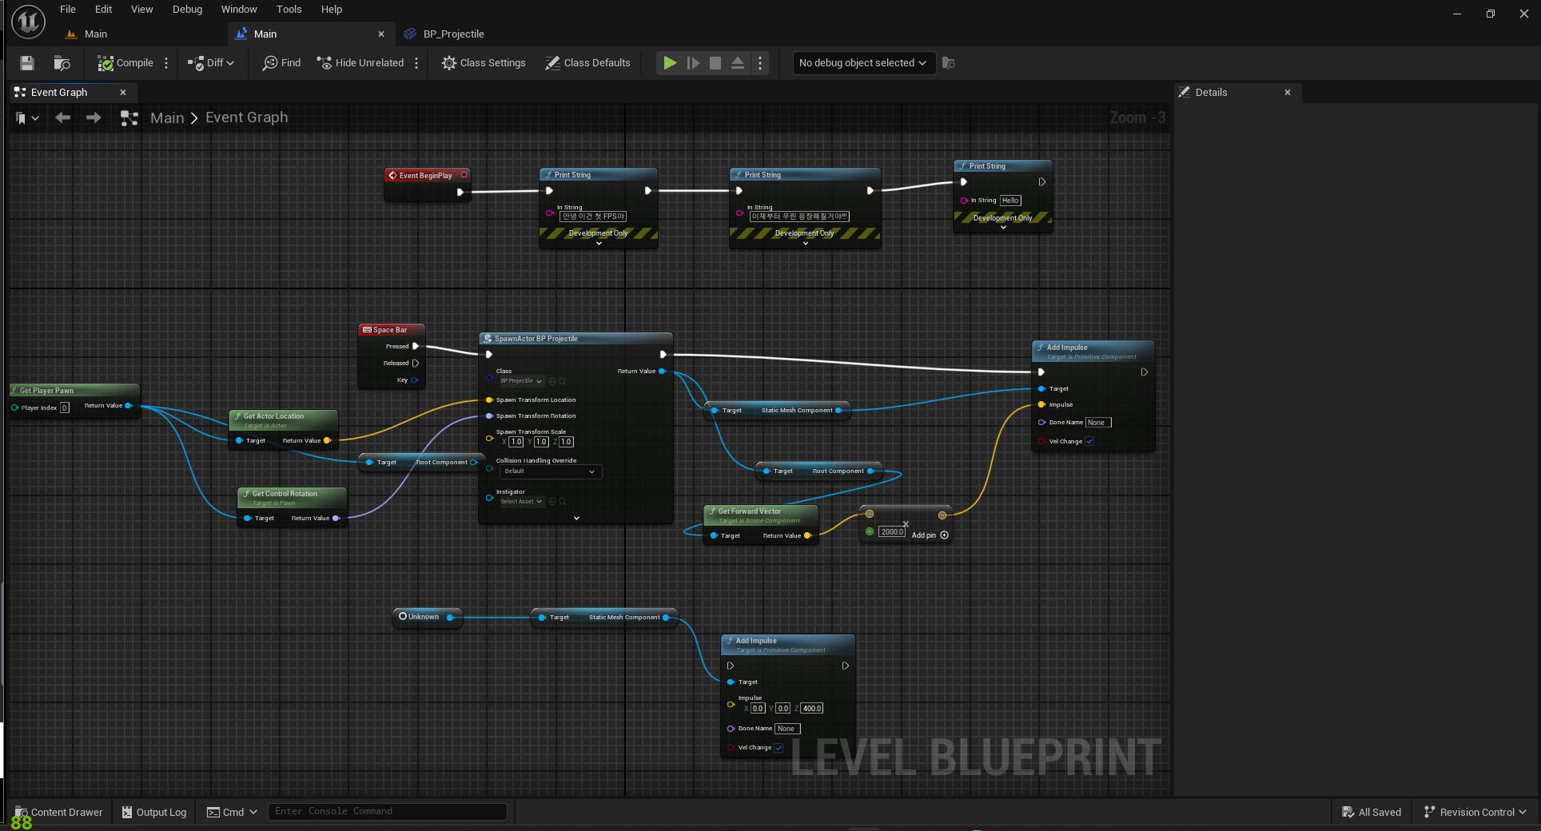Click the Impulse Z value 400.0 field
1541x831 pixels.
pos(812,709)
